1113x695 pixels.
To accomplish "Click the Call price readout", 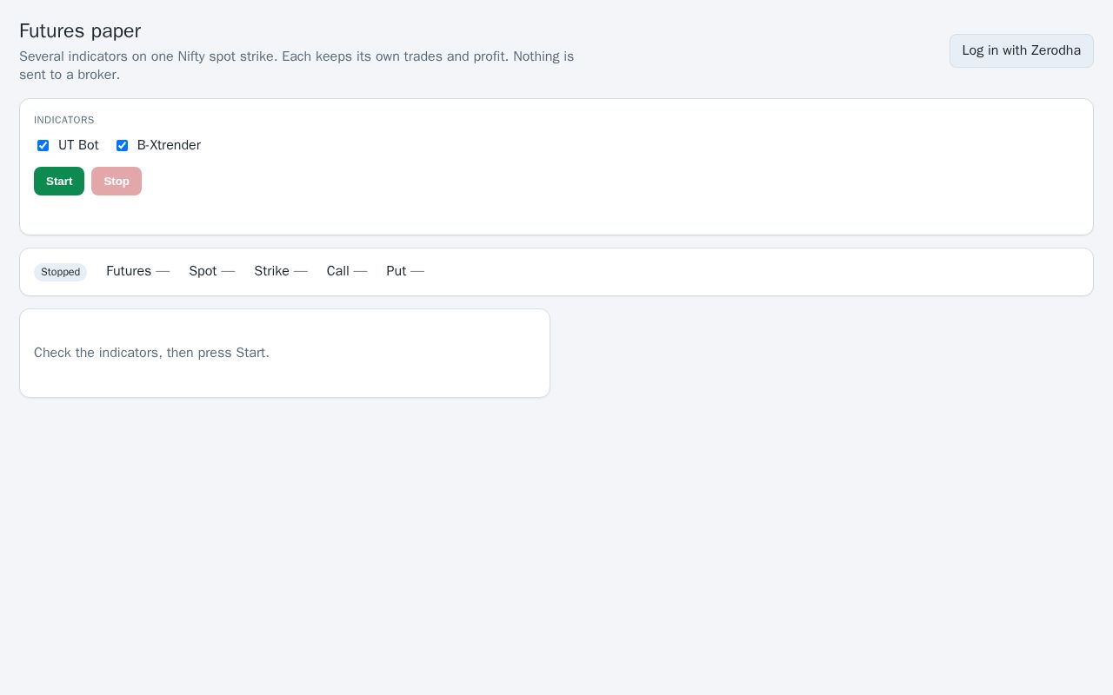I will tap(347, 271).
